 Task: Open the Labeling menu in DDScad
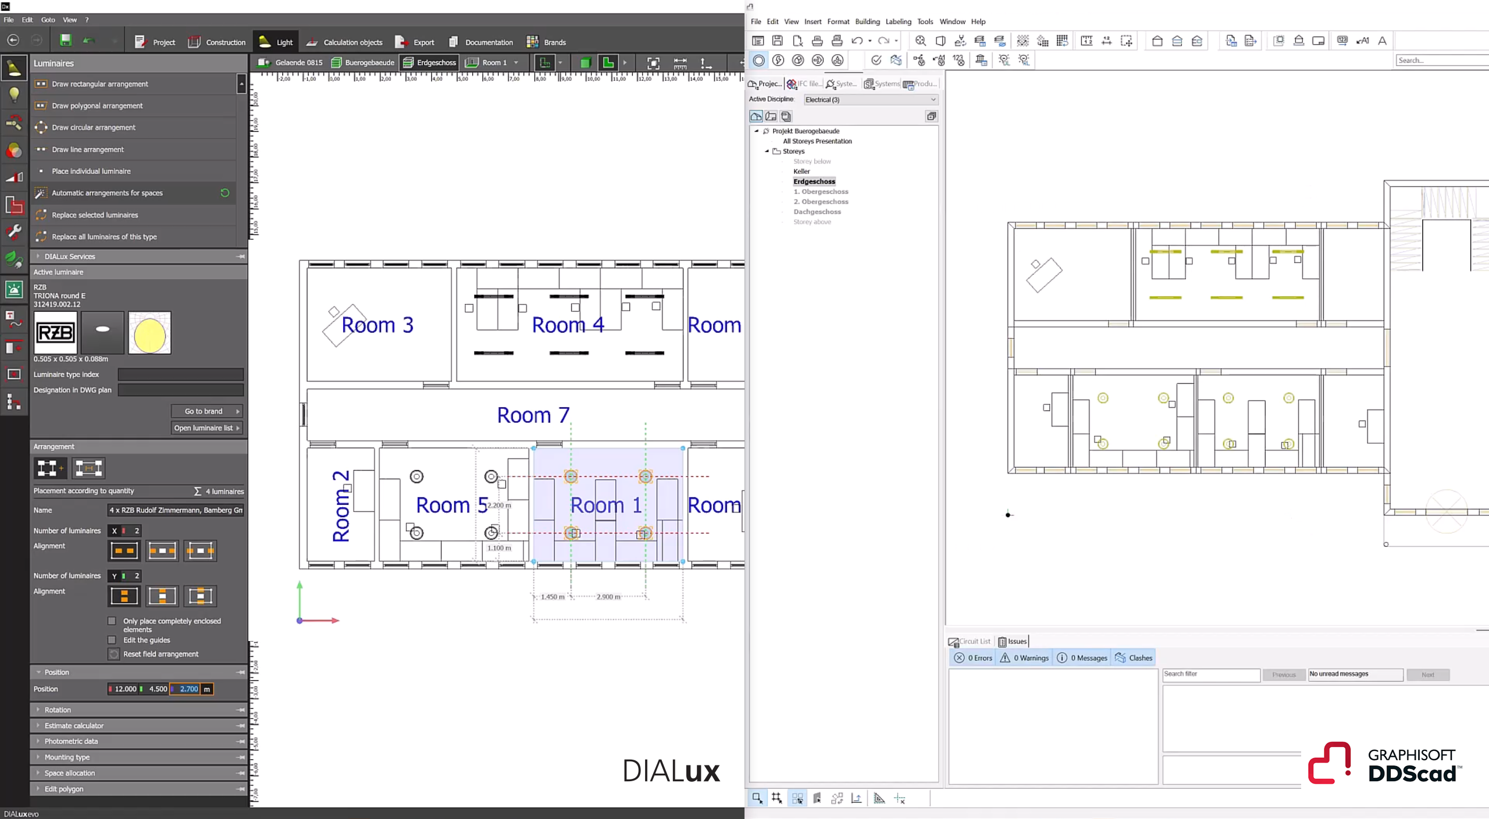point(898,22)
